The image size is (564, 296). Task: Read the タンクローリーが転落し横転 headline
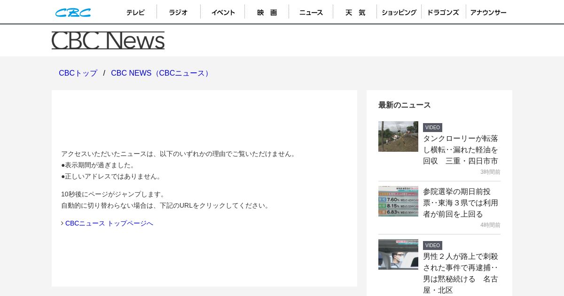(461, 150)
